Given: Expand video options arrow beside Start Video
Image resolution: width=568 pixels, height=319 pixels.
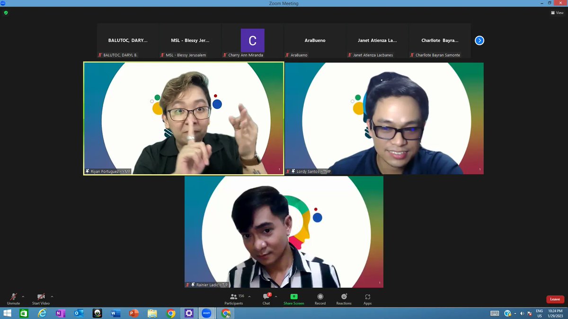Looking at the screenshot, I should (52, 296).
